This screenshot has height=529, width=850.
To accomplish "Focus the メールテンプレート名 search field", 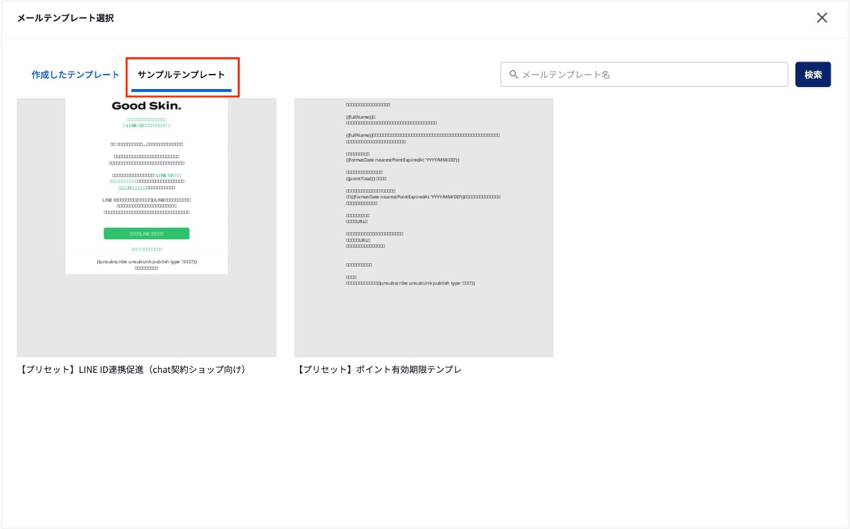I will pos(650,75).
